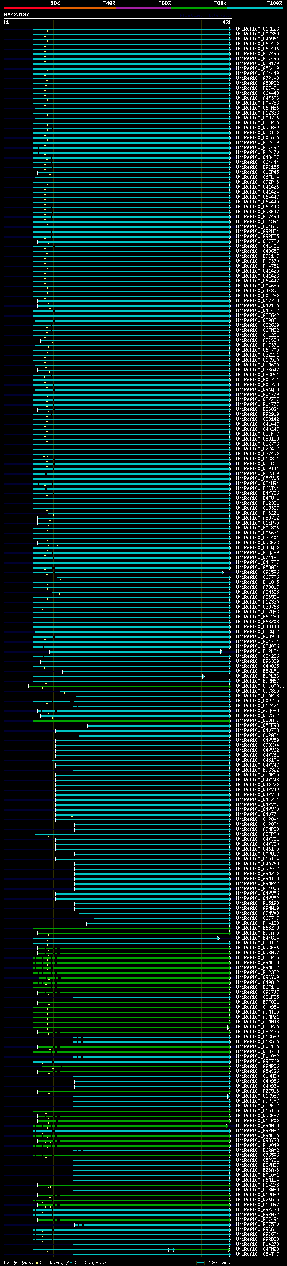287x1266 pixels.
Task: Select hit label UniRef100_Q43437
Action: [257, 157]
